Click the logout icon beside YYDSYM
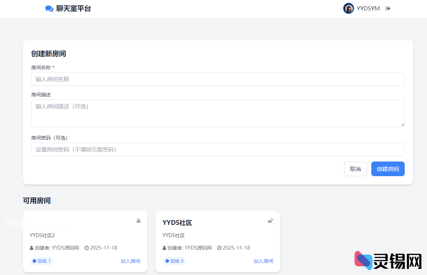Image resolution: width=427 pixels, height=275 pixels. click(x=388, y=9)
